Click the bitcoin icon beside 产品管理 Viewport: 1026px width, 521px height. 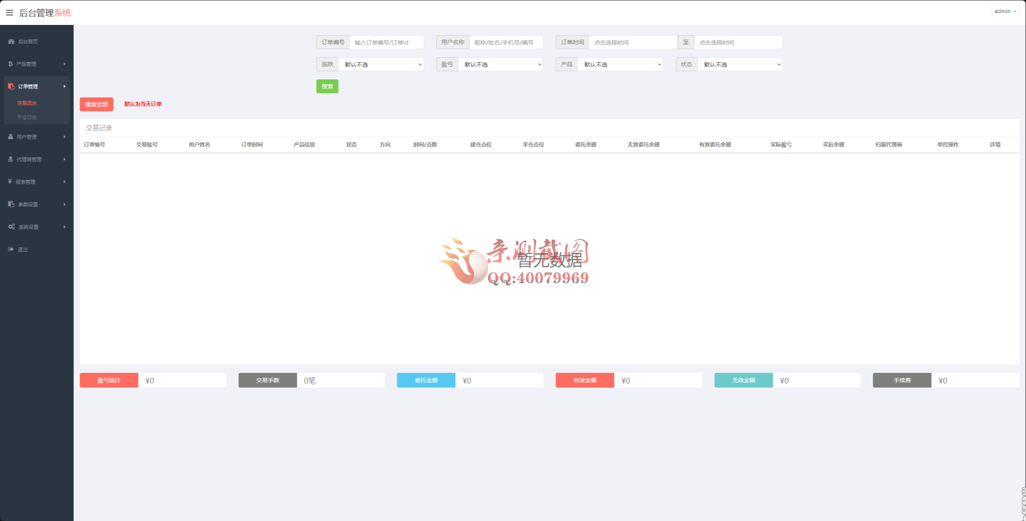[10, 64]
